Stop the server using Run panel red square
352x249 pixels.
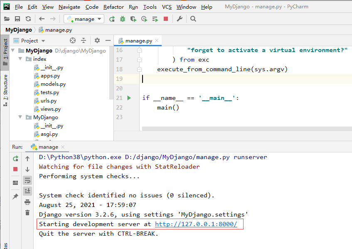tap(15, 169)
